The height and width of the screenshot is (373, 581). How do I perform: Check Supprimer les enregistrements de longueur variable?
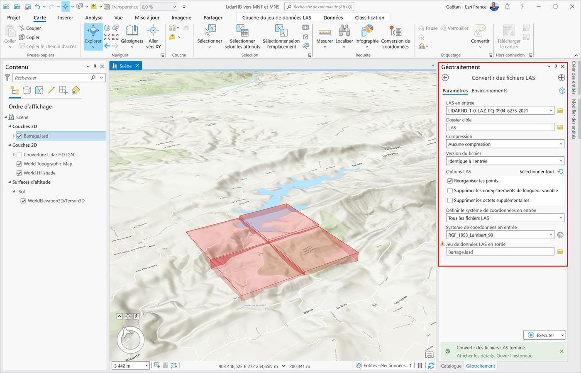(450, 191)
